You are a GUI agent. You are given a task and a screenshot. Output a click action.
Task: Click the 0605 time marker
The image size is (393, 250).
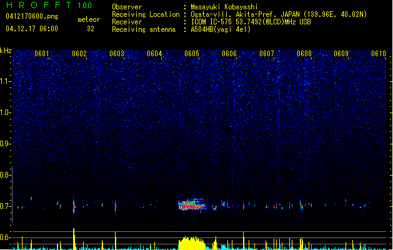tap(192, 54)
